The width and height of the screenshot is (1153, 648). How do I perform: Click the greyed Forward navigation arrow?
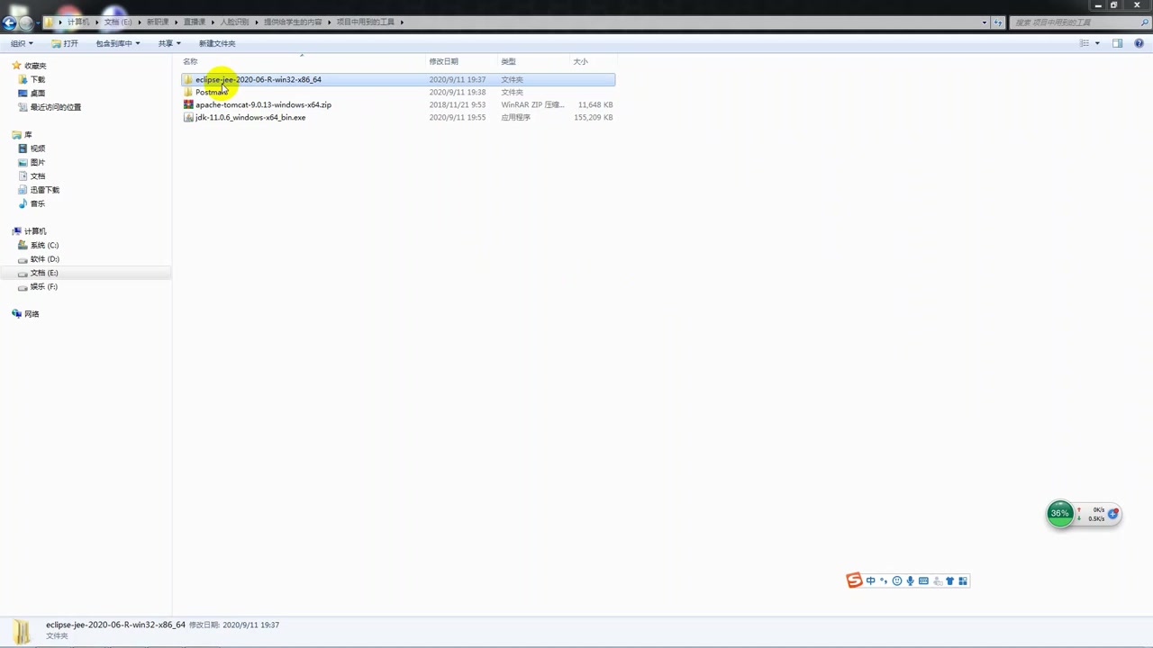click(x=26, y=22)
